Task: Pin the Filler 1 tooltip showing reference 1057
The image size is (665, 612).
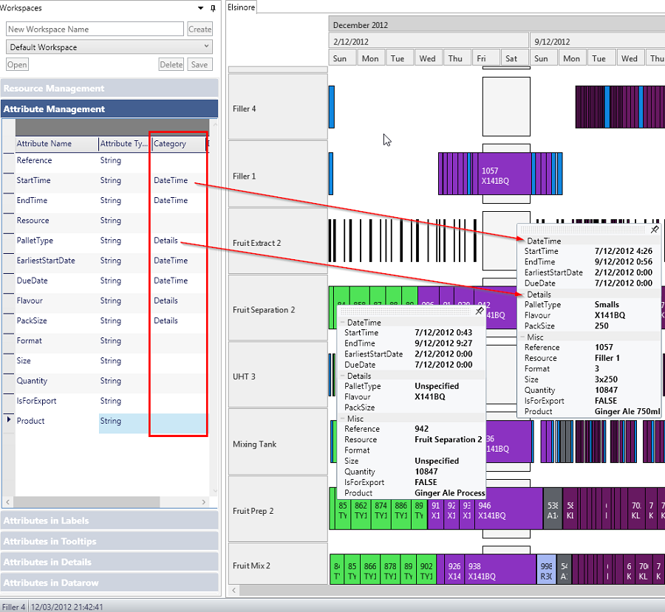Action: (x=655, y=230)
